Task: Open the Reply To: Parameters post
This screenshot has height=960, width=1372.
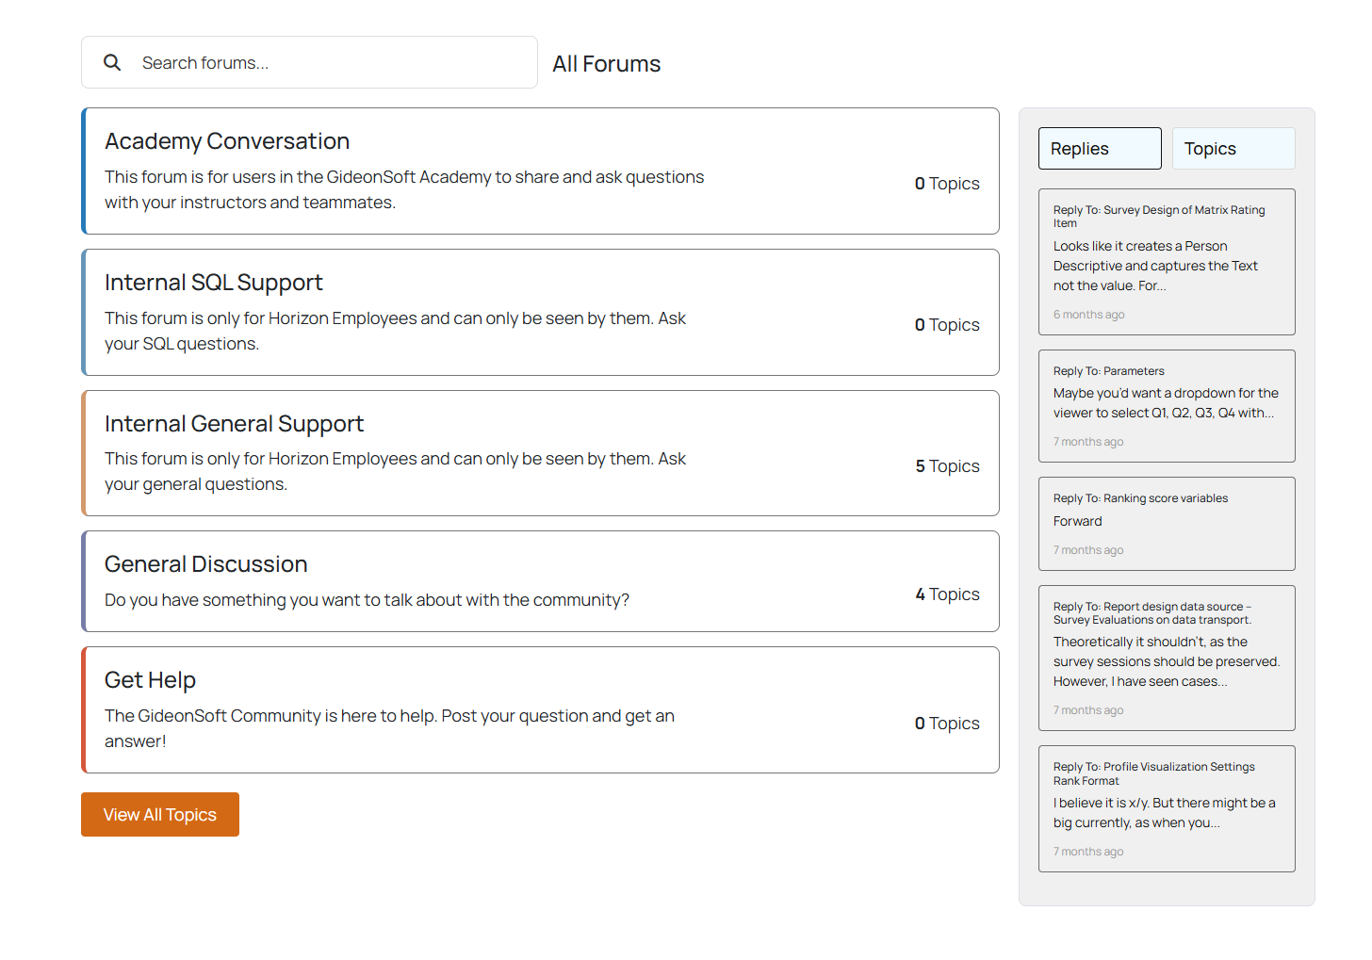Action: (1108, 371)
